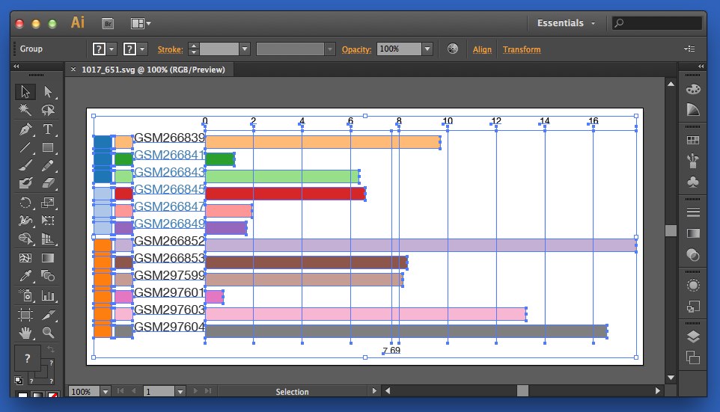Screen dimensions: 720x412
Task: Select the Paintbrush tool
Action: pyautogui.click(x=25, y=166)
